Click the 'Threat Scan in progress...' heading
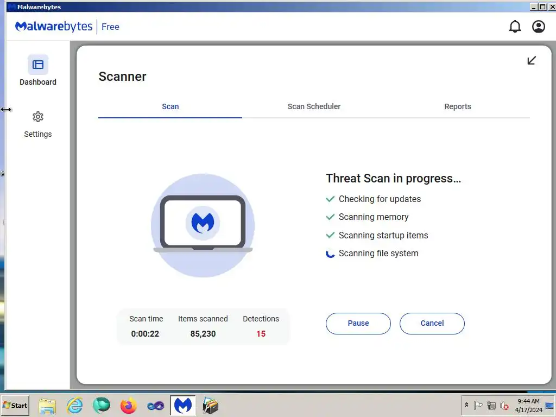 pos(393,178)
